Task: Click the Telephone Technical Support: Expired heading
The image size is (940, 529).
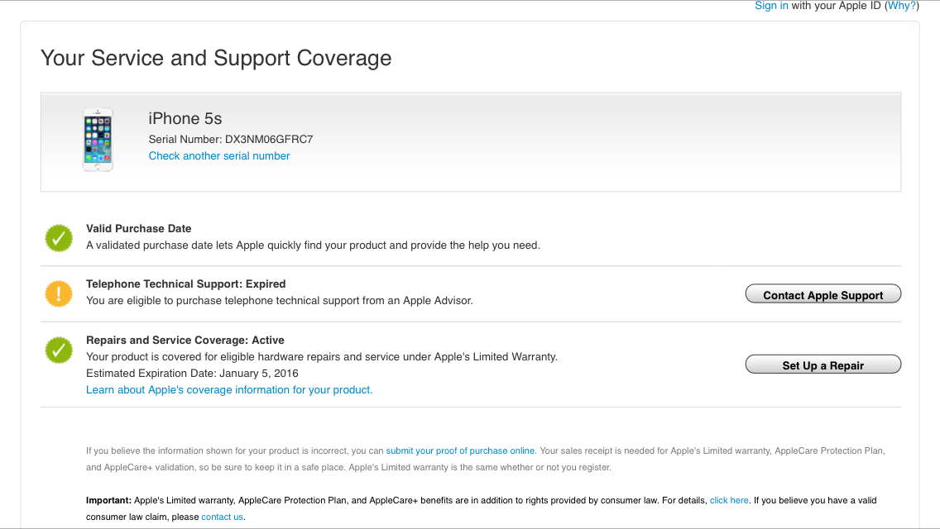Action: coord(186,284)
